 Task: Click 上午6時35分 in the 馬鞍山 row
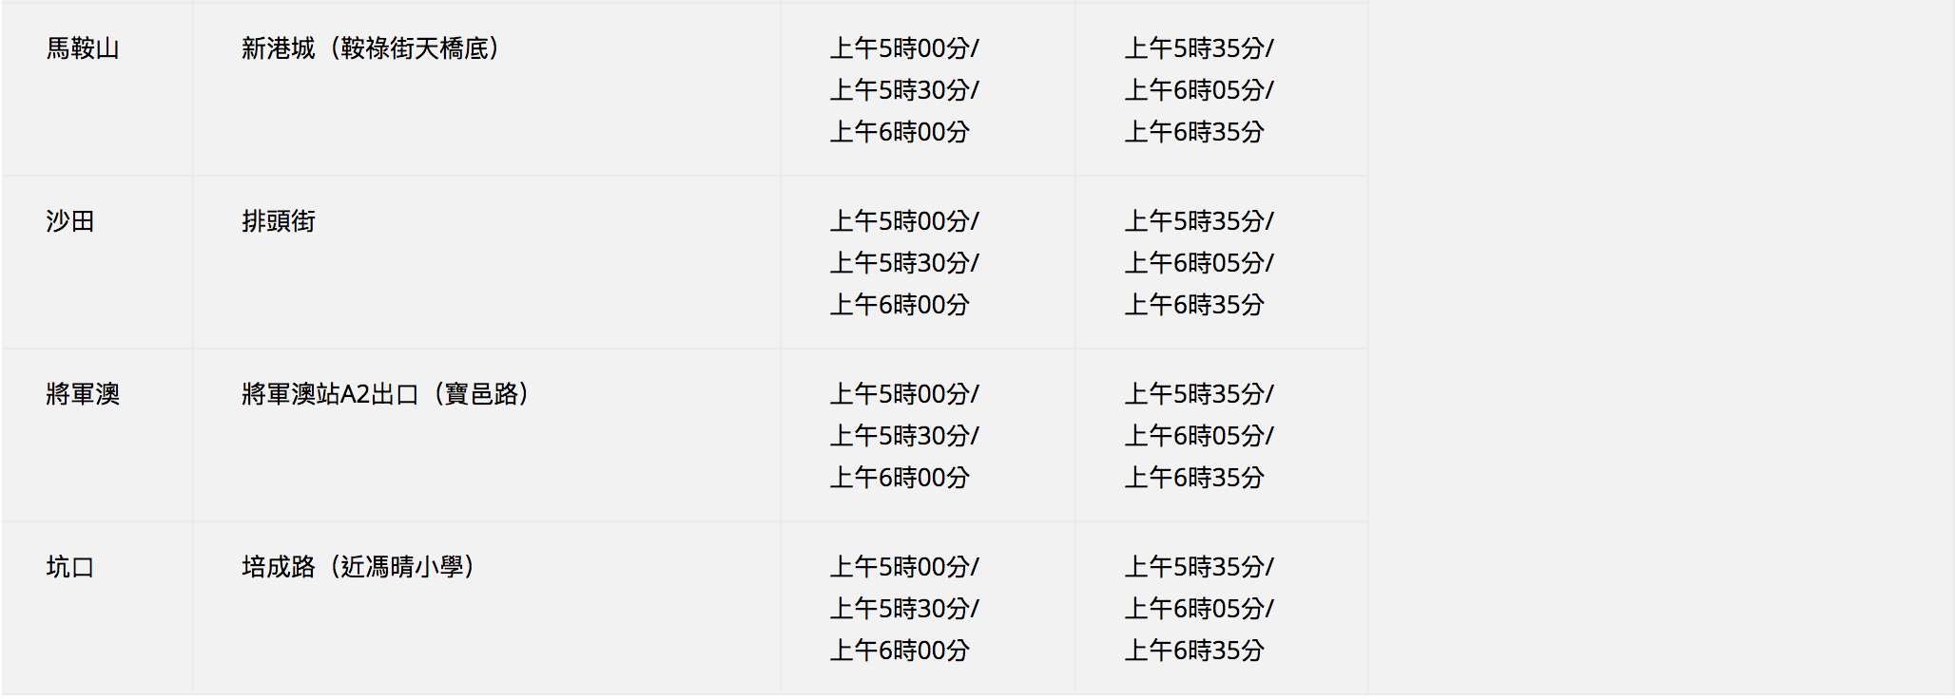pos(1194,132)
